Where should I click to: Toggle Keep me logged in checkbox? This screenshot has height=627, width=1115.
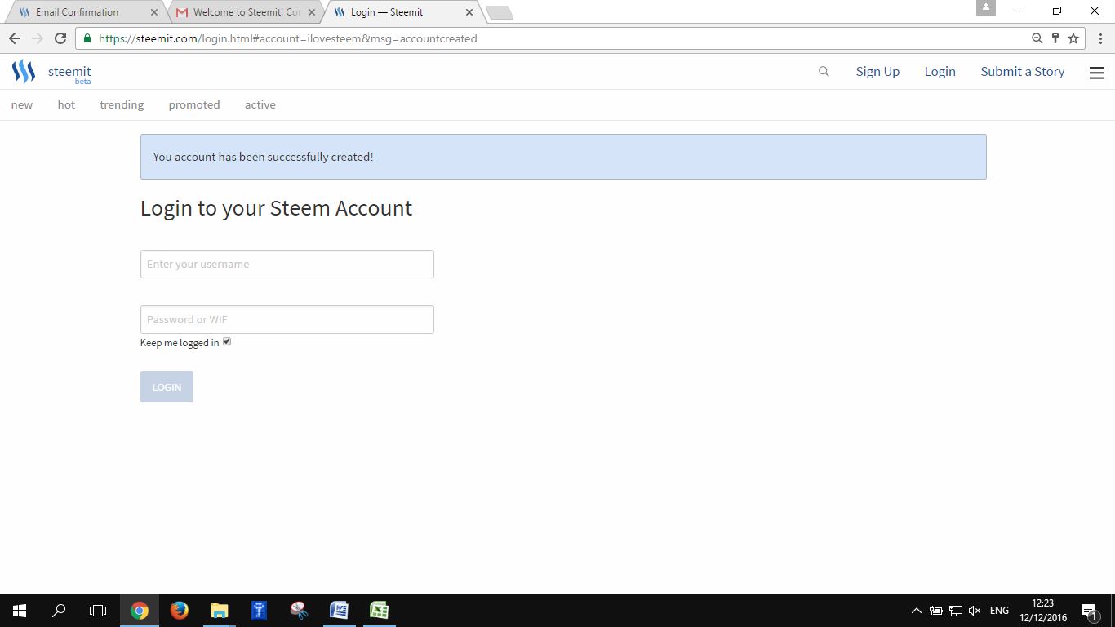(x=227, y=341)
